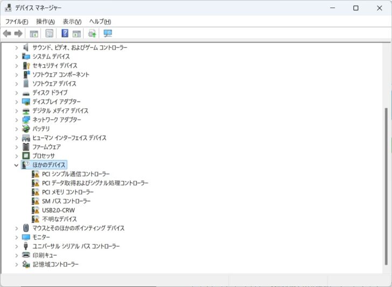Click the scan for hardware changes monitor icon
The image size is (392, 287).
(x=108, y=33)
